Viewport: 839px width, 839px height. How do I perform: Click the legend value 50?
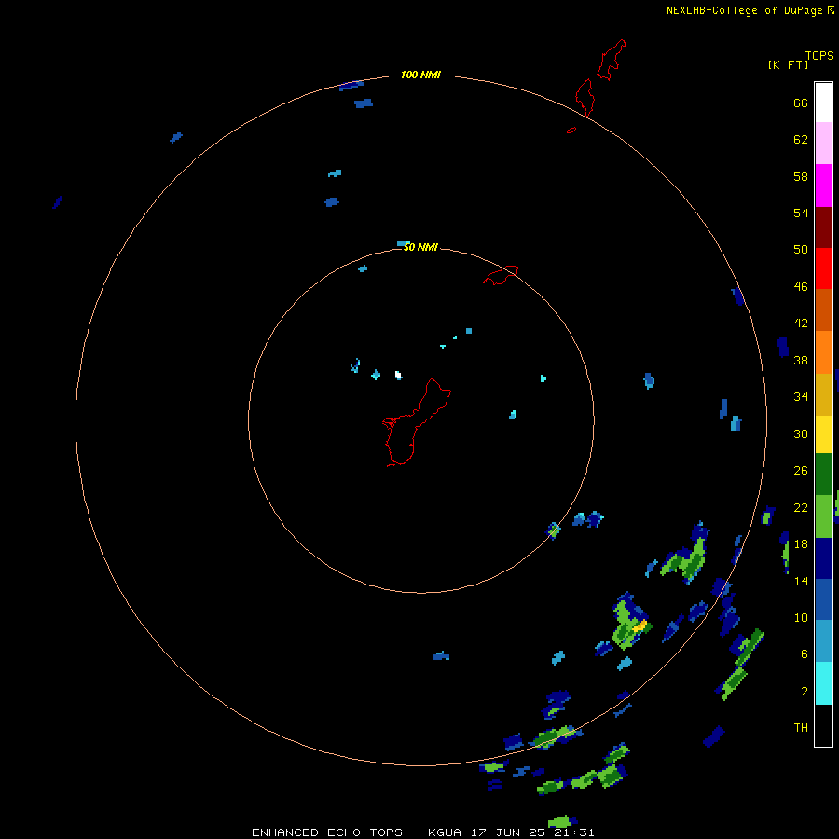(x=801, y=250)
